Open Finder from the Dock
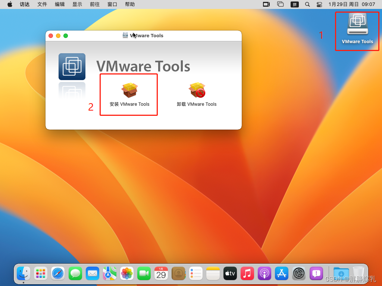This screenshot has height=286, width=382. point(24,274)
